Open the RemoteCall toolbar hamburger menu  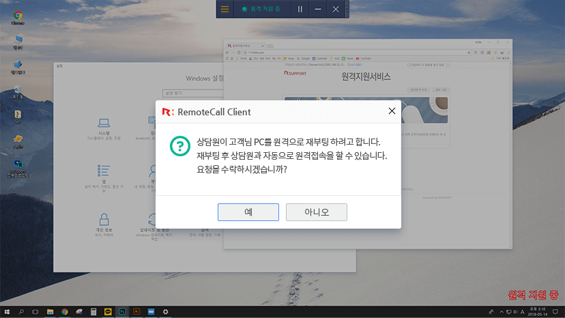[224, 9]
